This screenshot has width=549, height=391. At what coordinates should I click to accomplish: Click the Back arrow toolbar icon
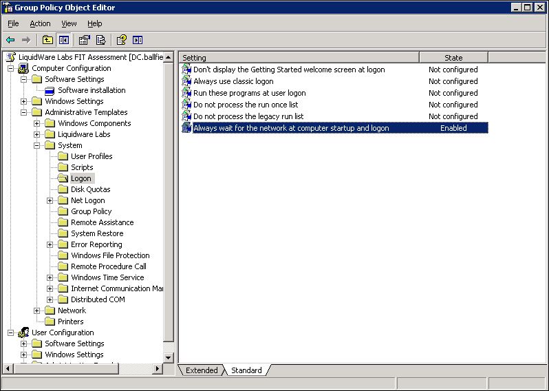pos(10,40)
